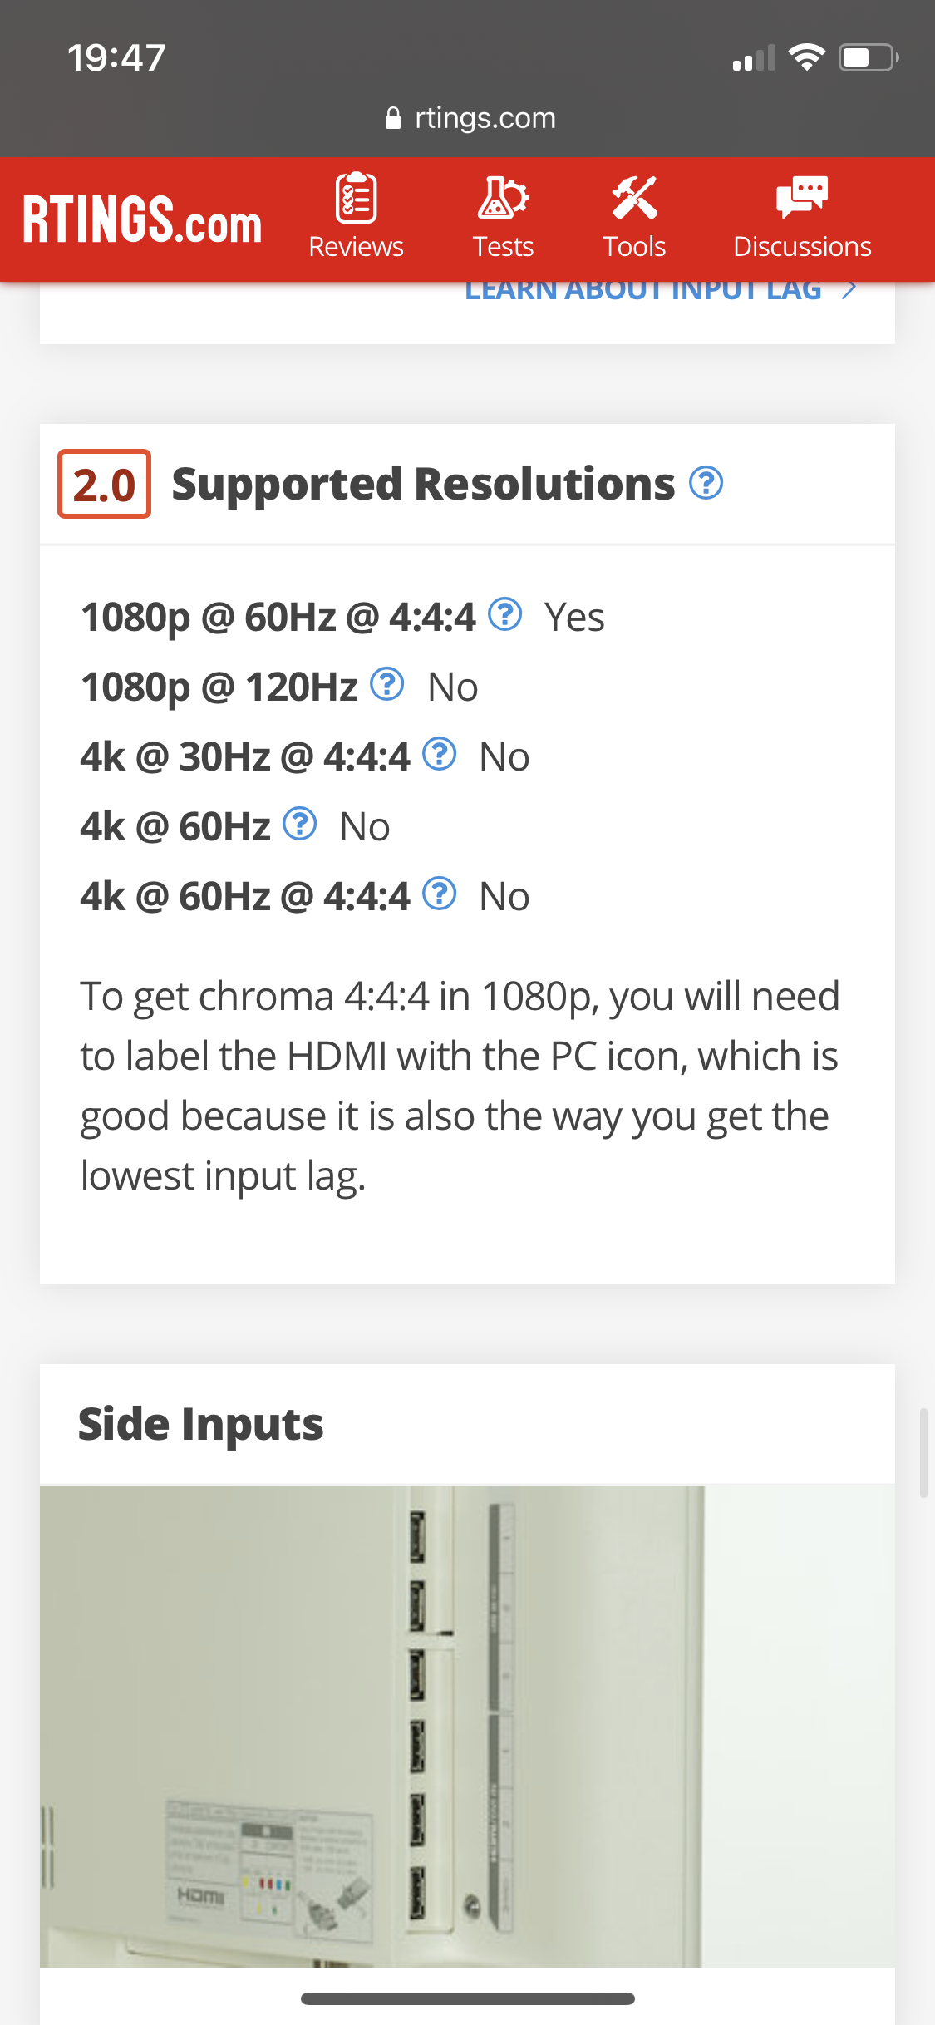Click help icon next to 4k @ 60Hz @ 4:4:4
This screenshot has height=2025, width=935.
(x=440, y=894)
